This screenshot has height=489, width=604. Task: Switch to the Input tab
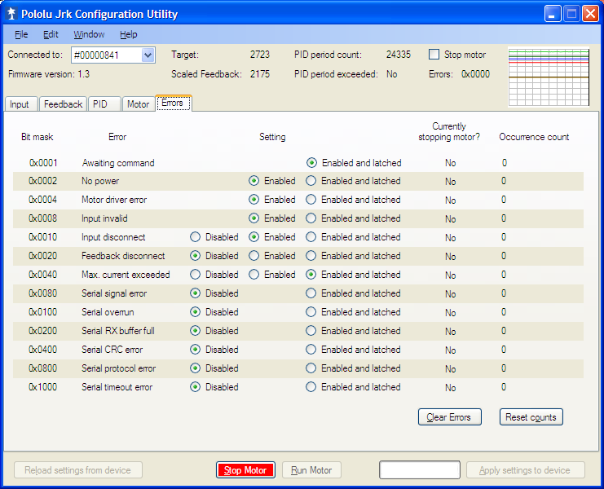click(21, 104)
